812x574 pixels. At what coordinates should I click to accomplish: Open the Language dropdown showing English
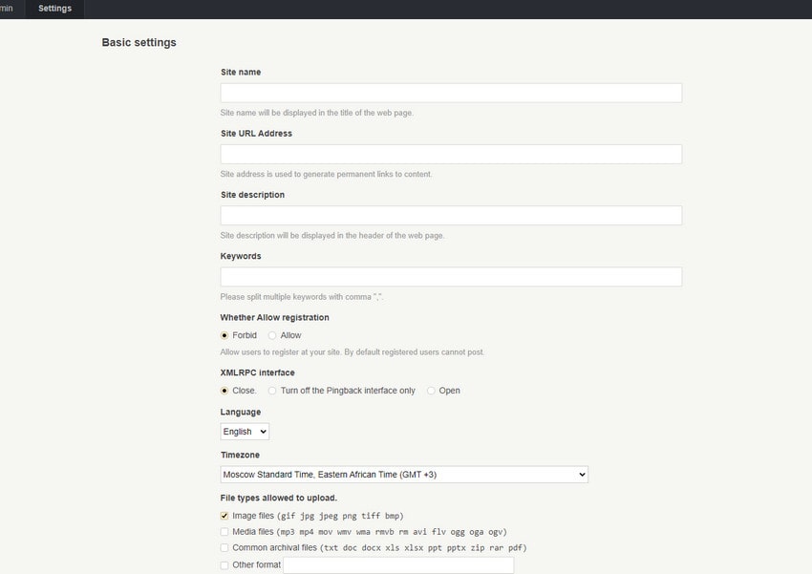tap(245, 432)
